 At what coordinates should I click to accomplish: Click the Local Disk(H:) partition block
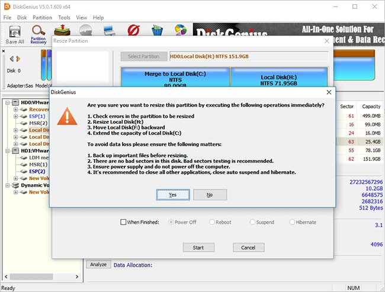(278, 81)
